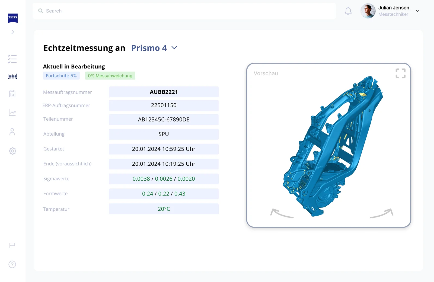
Task: Click the 0% Messabweichung badge
Action: [x=110, y=76]
